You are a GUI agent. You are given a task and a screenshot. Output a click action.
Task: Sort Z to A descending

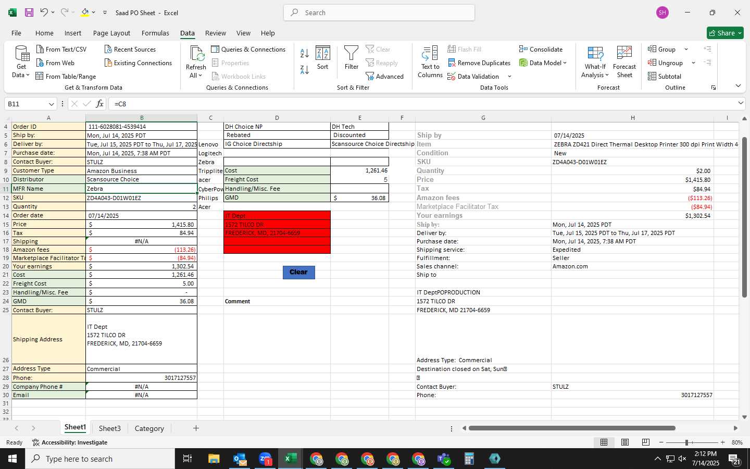[305, 69]
